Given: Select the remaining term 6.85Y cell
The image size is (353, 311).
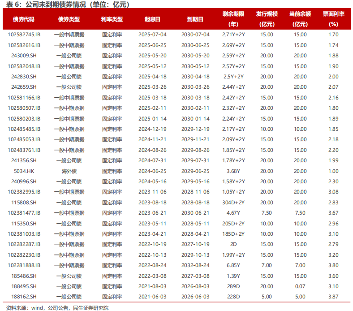Looking at the screenshot, I should coord(233,265).
